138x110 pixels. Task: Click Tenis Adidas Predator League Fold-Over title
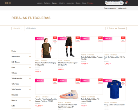(46, 100)
